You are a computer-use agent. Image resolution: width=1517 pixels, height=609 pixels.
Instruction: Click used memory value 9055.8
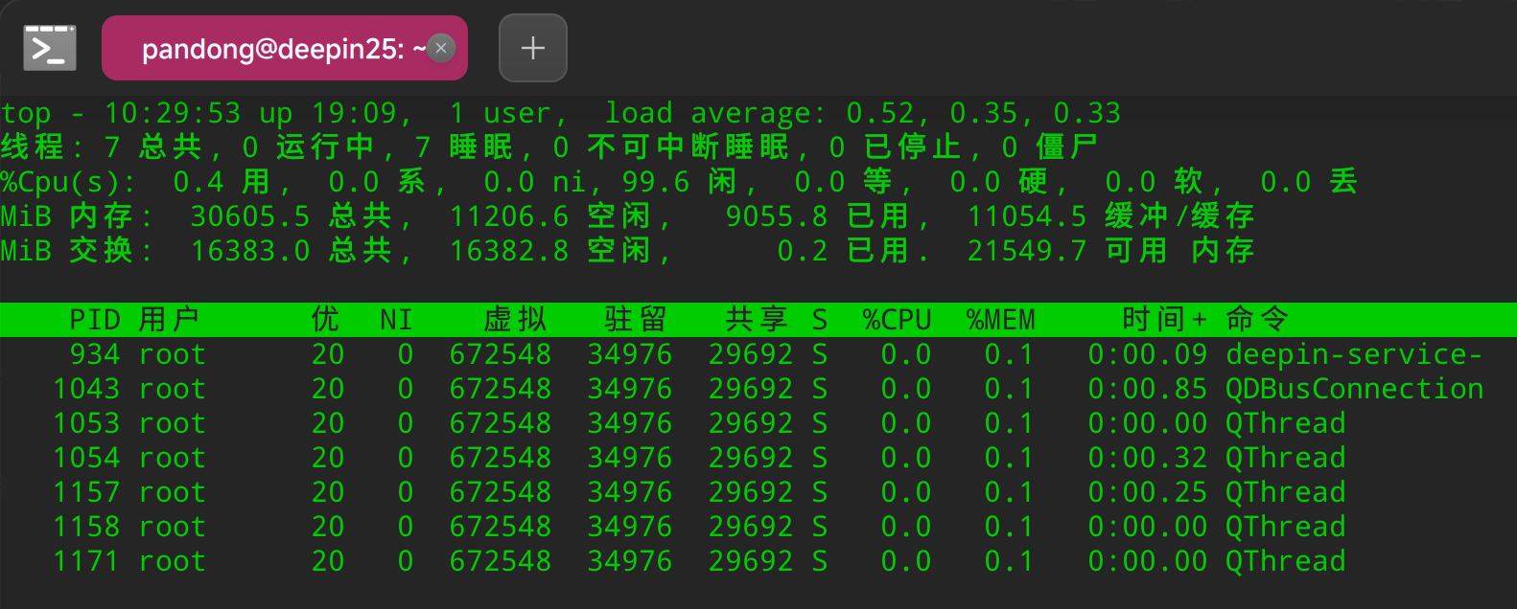[x=777, y=216]
